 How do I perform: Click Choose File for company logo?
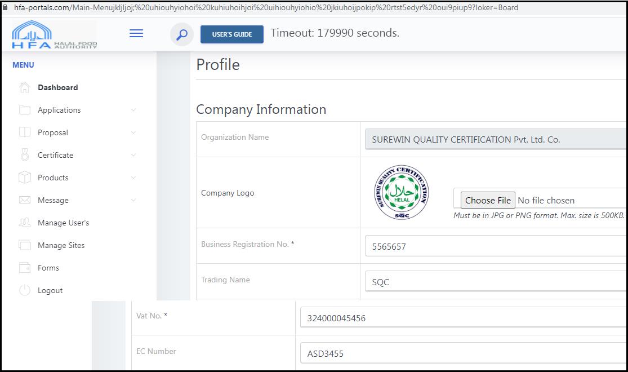(488, 200)
